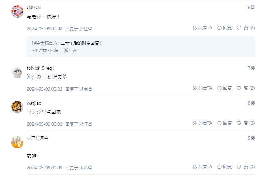Click reply bubble icon on 小马过河中's comment
This screenshot has width=264, height=175.
click(219, 167)
